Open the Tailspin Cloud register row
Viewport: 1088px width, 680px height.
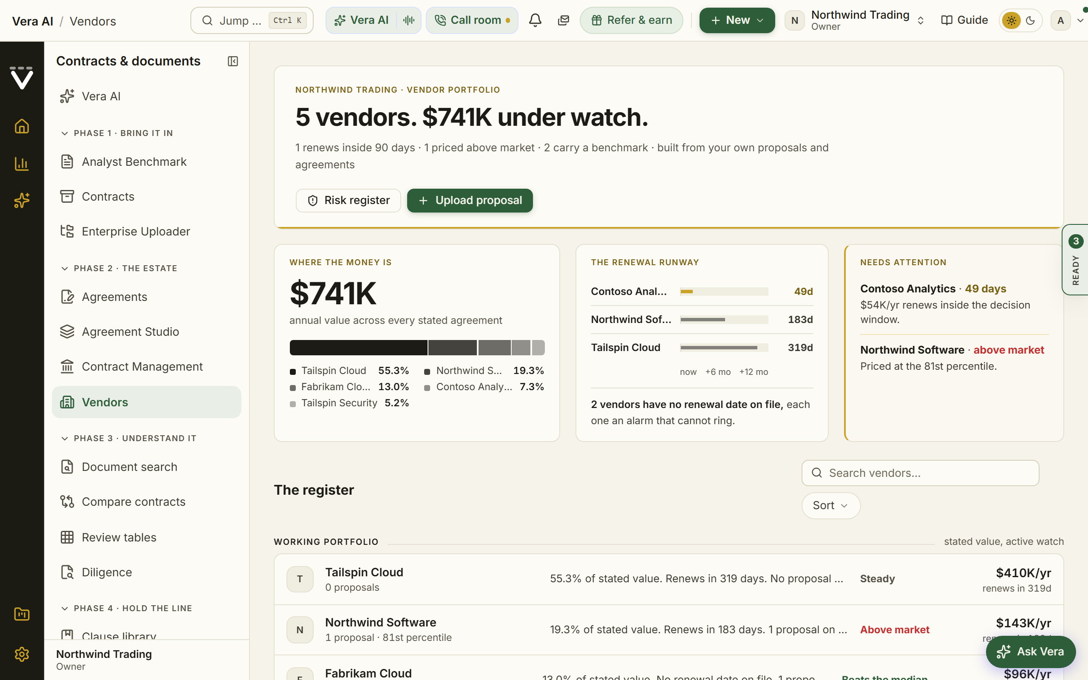(669, 579)
